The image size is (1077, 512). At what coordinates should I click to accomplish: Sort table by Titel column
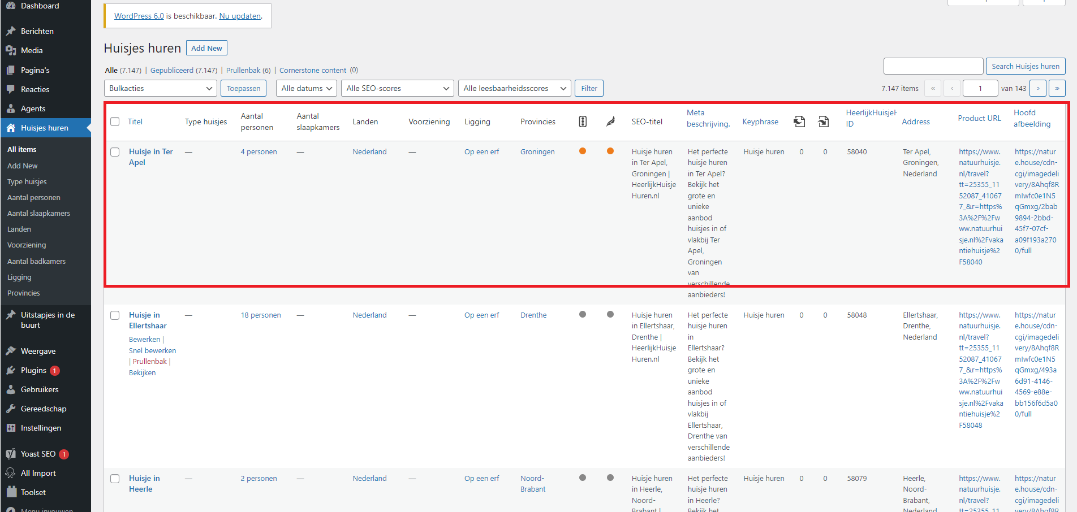[x=135, y=122]
